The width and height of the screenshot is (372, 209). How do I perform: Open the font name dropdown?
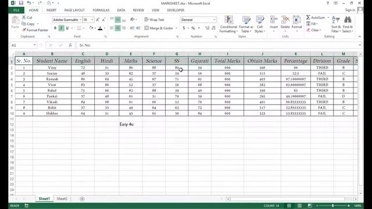click(80, 20)
